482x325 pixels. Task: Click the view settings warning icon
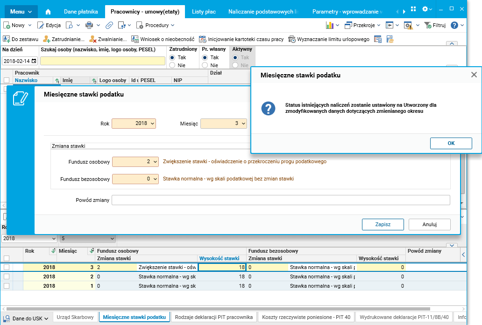408,25
